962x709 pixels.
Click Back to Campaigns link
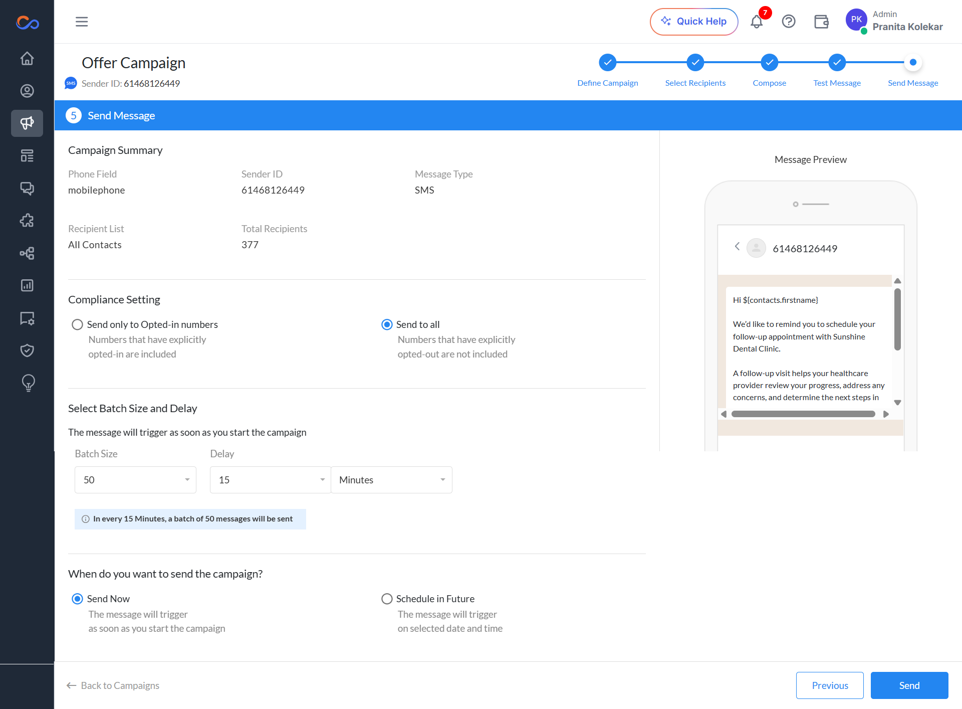[113, 685]
